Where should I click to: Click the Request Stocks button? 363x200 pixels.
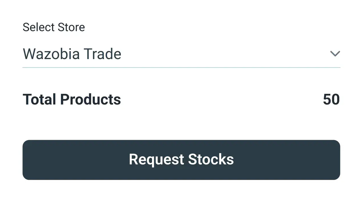(181, 160)
